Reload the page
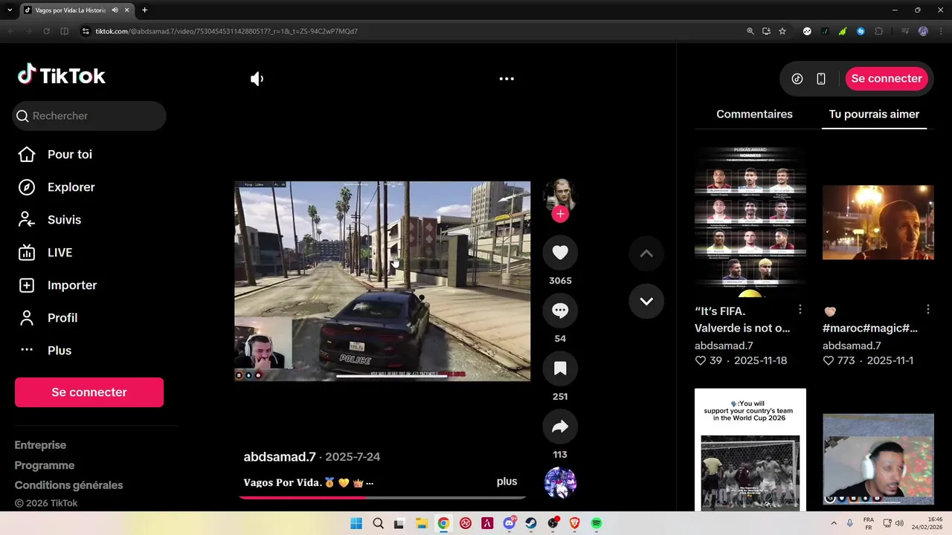The image size is (952, 535). coord(46,31)
